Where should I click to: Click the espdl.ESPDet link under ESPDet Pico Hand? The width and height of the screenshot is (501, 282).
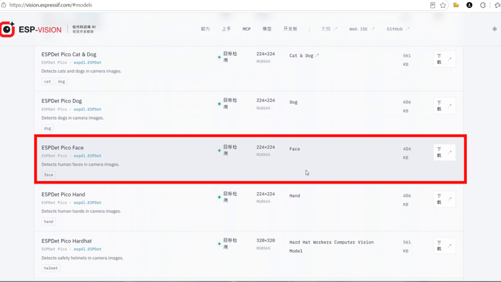click(87, 203)
